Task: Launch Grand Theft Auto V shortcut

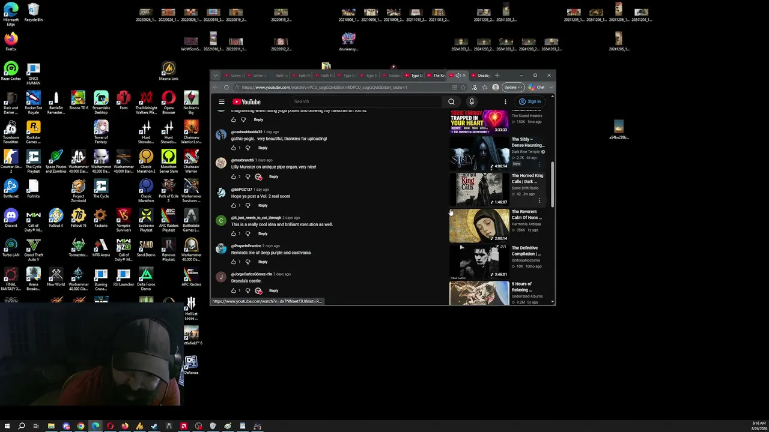Action: click(34, 248)
